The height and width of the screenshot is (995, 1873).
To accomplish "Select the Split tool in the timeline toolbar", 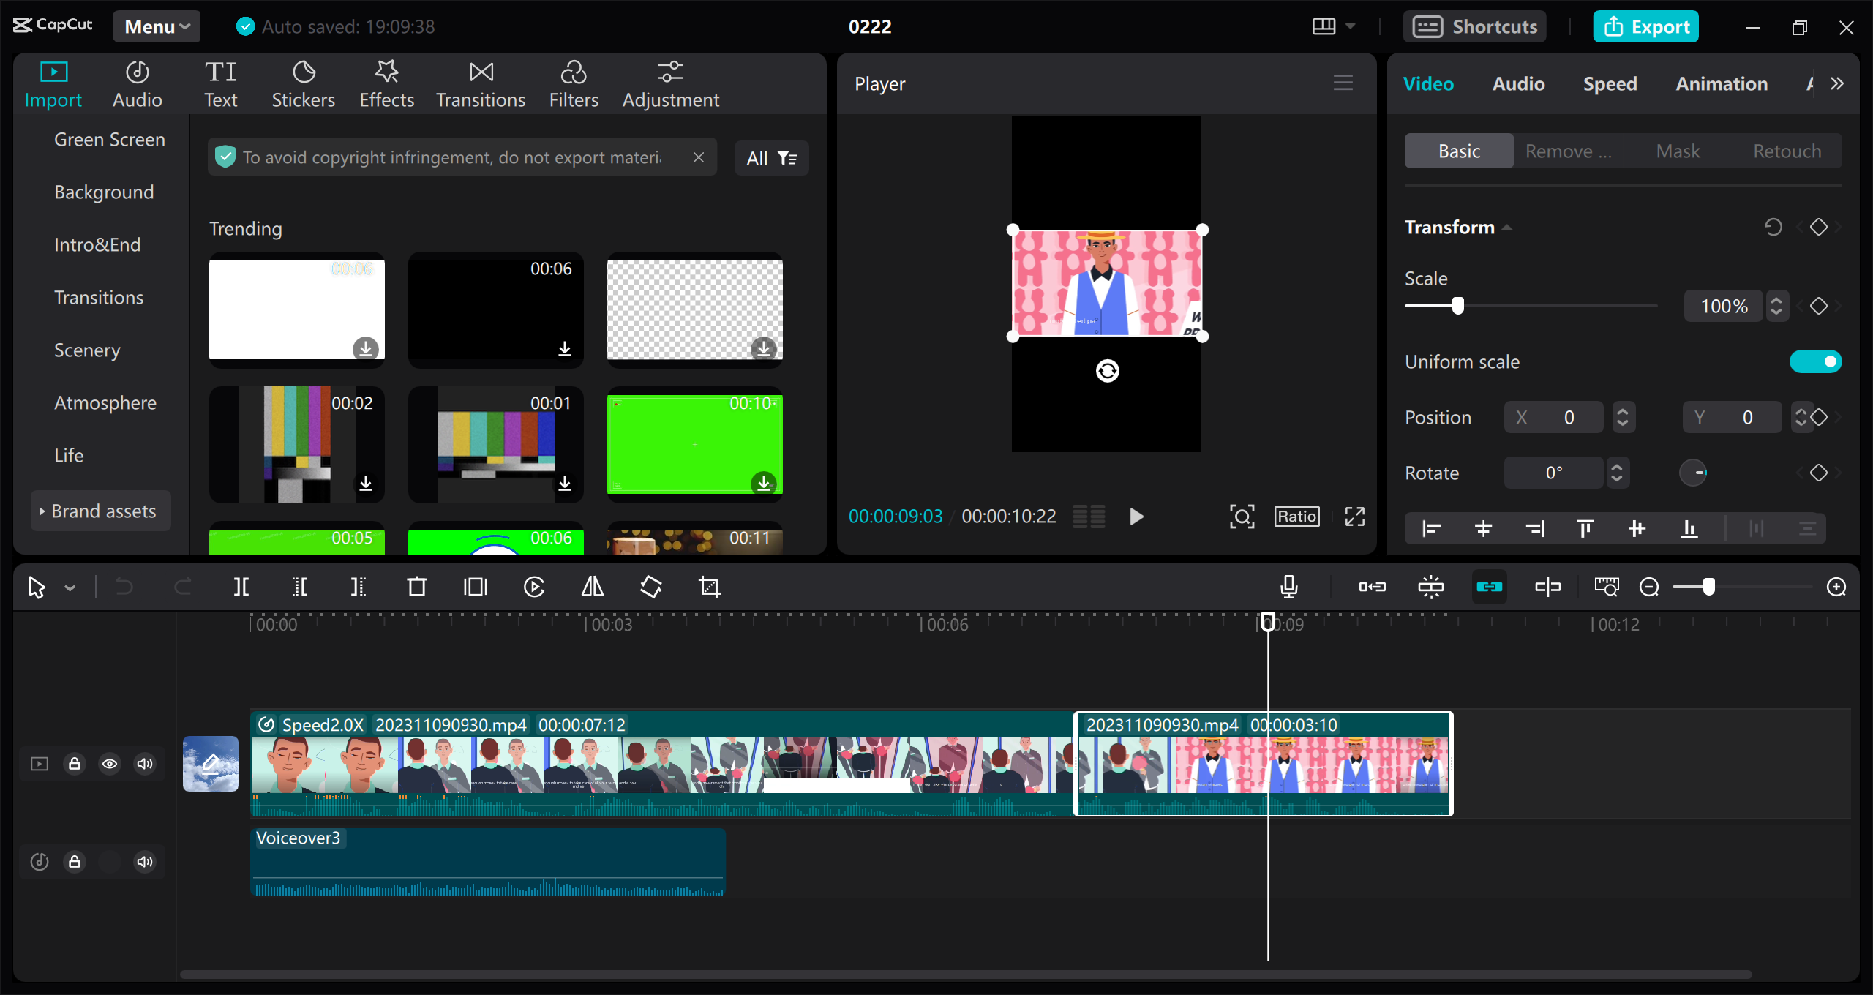I will pyautogui.click(x=241, y=586).
